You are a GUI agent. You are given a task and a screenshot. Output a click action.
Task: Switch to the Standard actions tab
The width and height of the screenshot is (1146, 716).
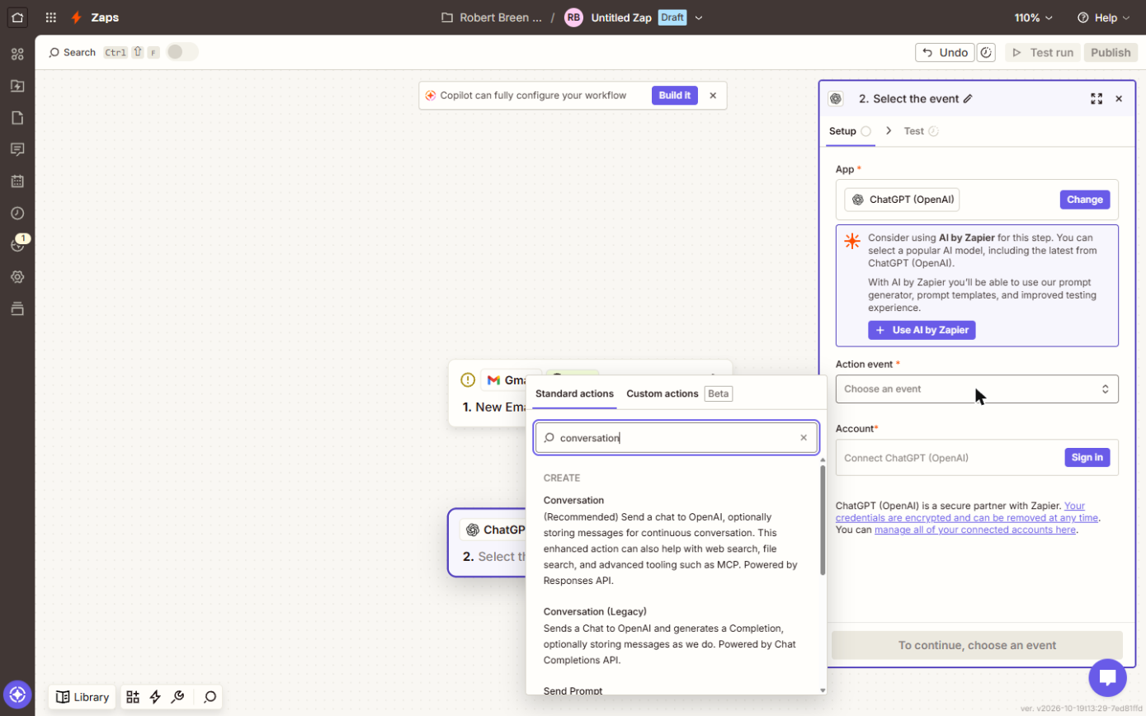coord(574,393)
